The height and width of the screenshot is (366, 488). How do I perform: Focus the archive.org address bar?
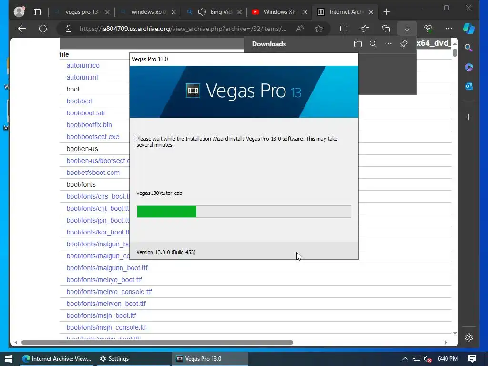[183, 29]
